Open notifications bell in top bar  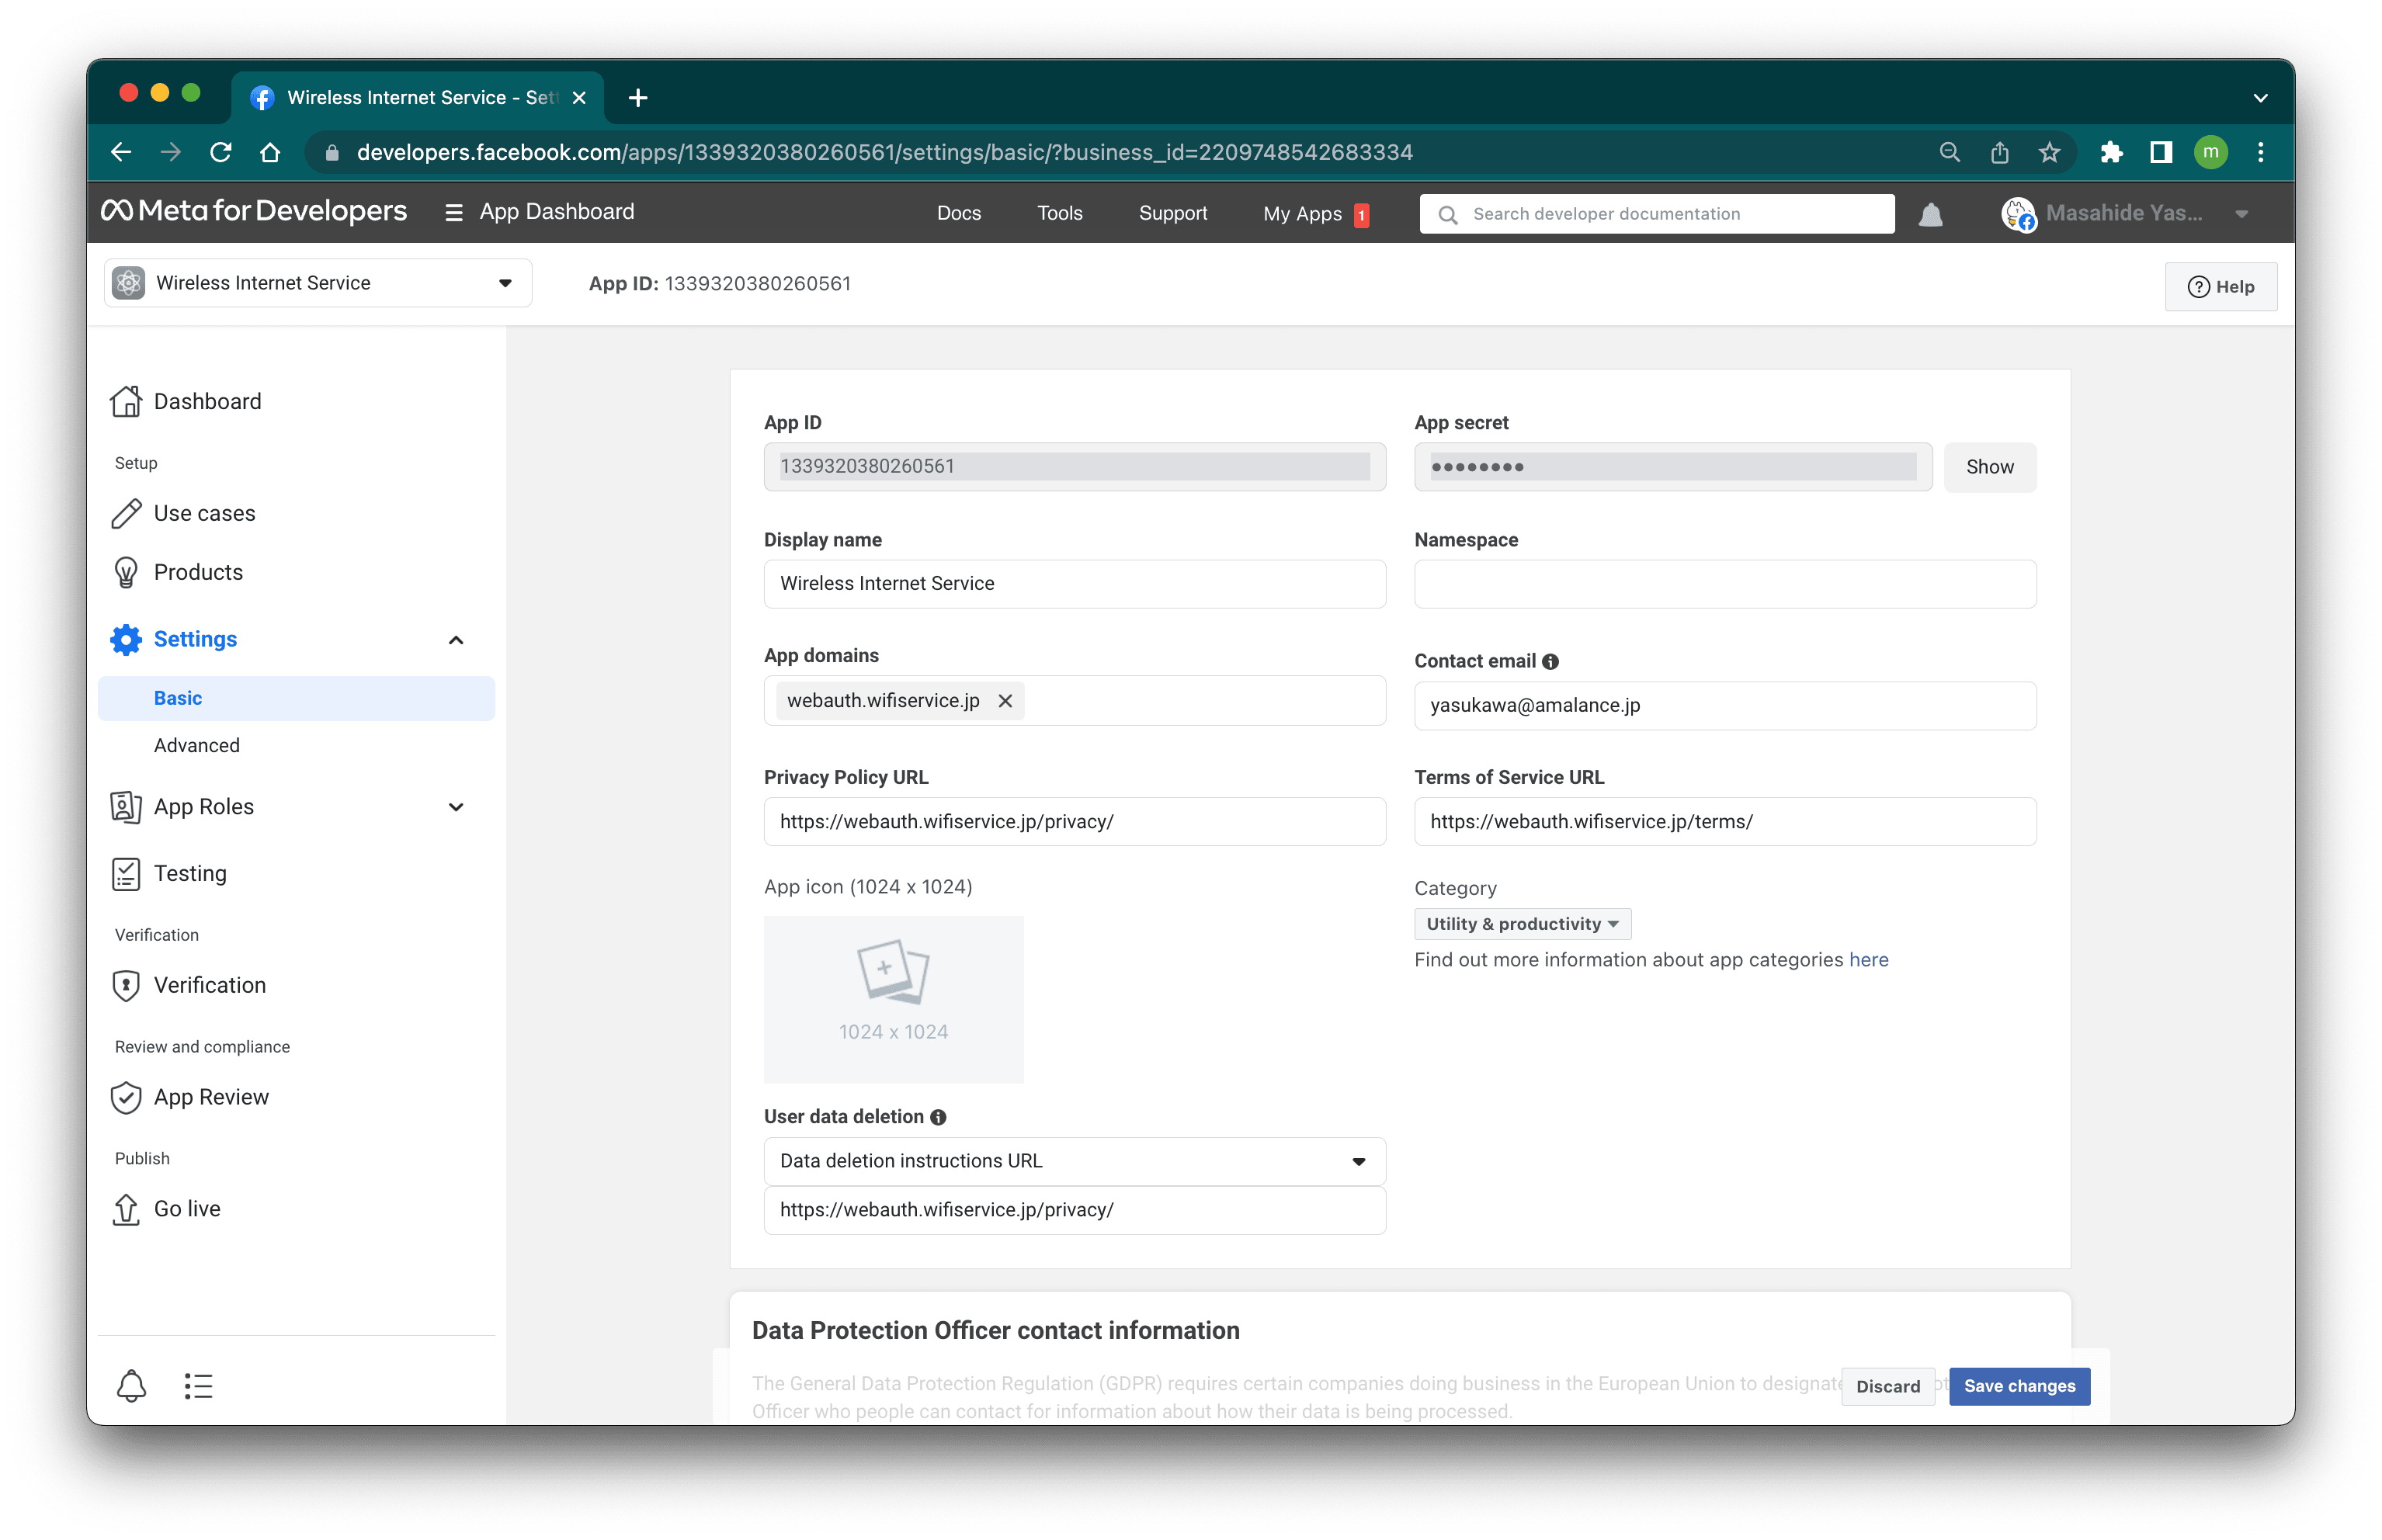(1930, 214)
